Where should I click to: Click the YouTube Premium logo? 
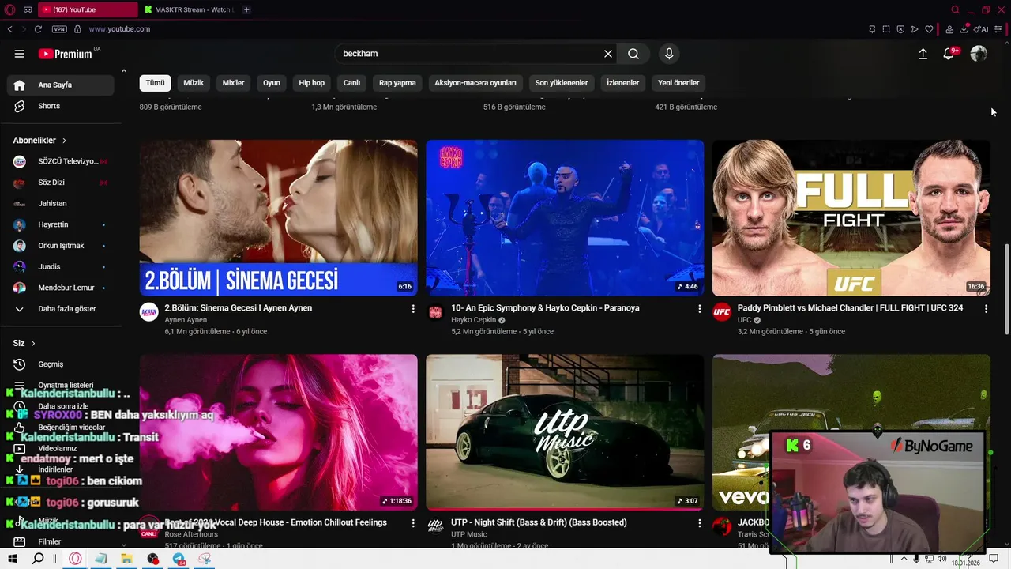pyautogui.click(x=65, y=54)
